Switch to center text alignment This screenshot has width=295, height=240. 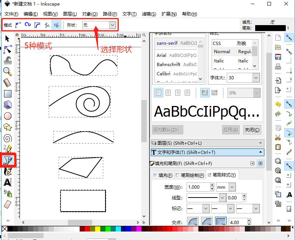point(168,93)
